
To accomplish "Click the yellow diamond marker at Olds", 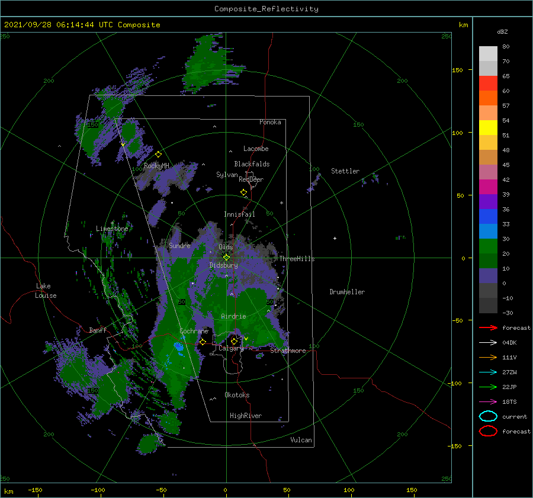I will [x=226, y=258].
